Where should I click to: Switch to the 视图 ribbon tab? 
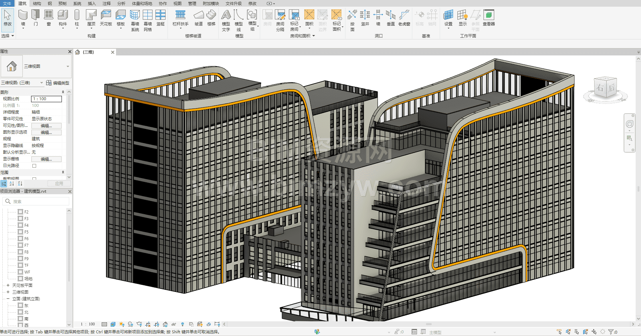click(x=177, y=3)
